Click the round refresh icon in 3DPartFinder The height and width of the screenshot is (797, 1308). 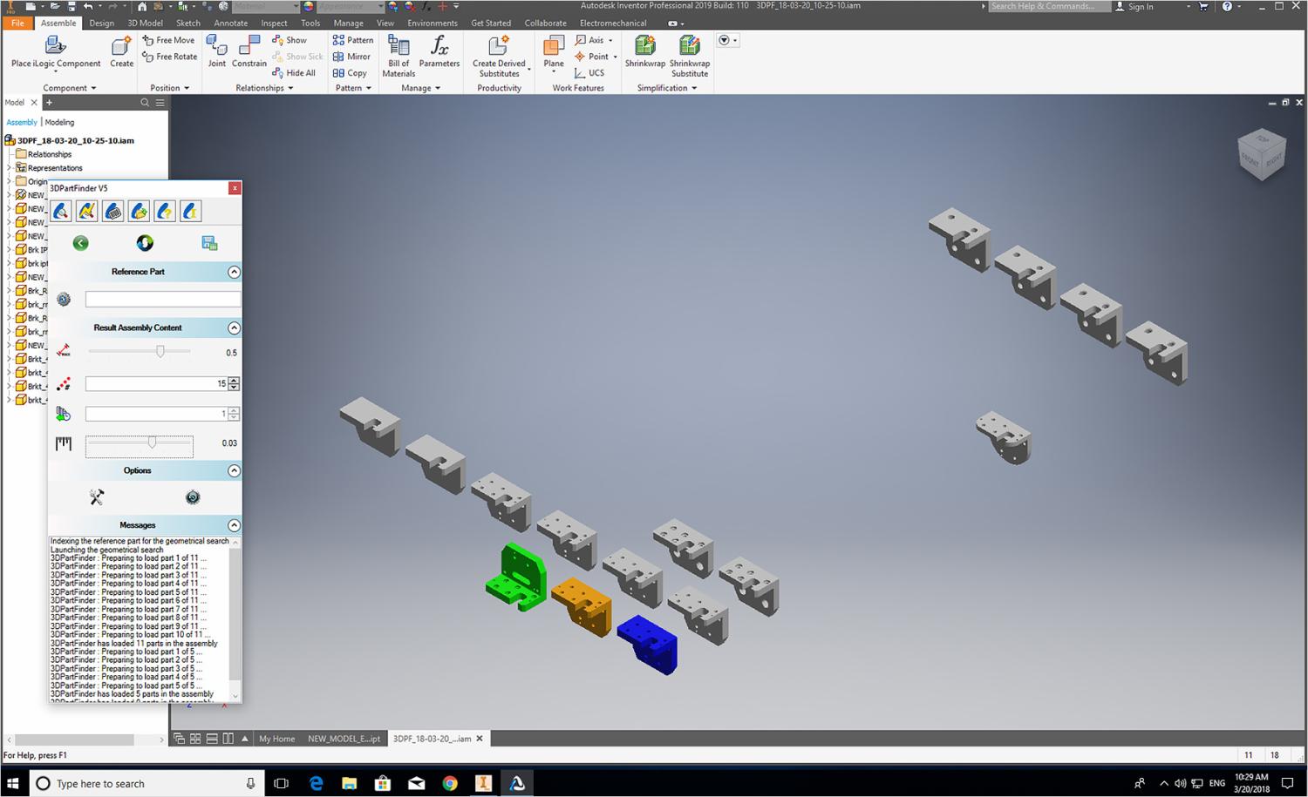[145, 243]
